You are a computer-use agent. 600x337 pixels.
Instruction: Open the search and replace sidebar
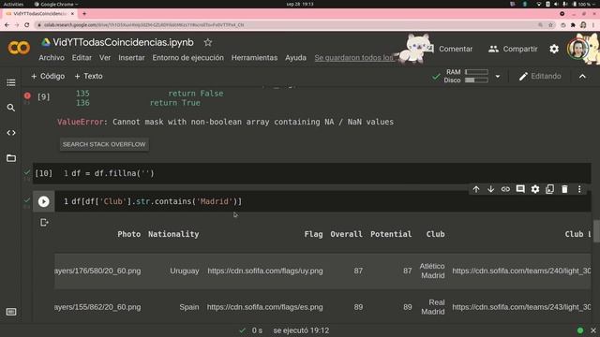click(x=11, y=108)
